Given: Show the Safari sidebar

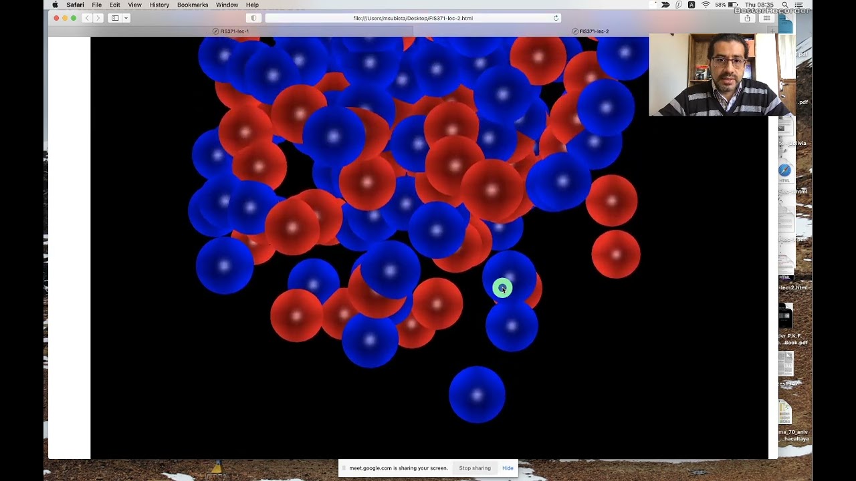Looking at the screenshot, I should (x=115, y=18).
